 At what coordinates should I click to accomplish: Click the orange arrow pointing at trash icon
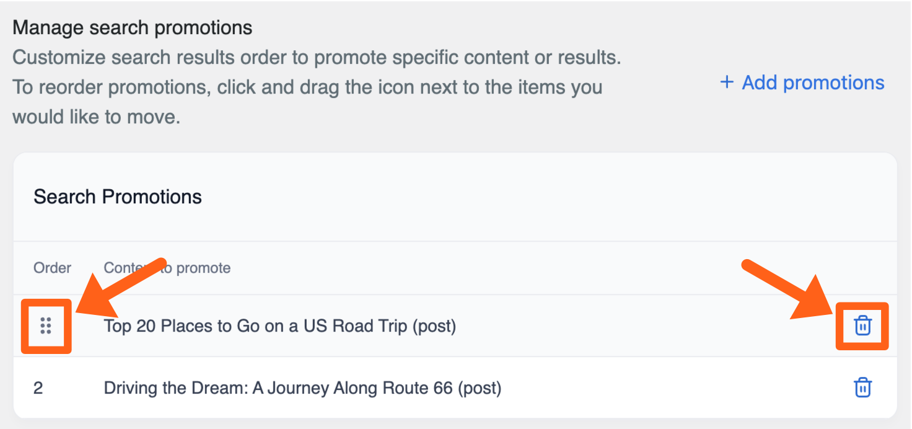pyautogui.click(x=787, y=290)
